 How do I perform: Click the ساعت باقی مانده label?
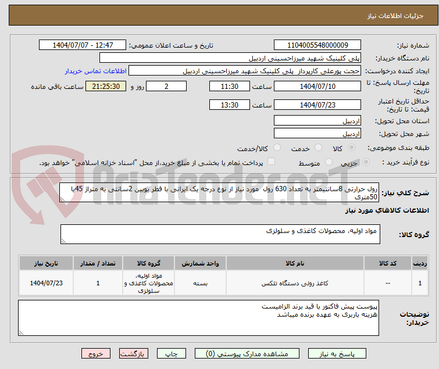pyautogui.click(x=57, y=87)
